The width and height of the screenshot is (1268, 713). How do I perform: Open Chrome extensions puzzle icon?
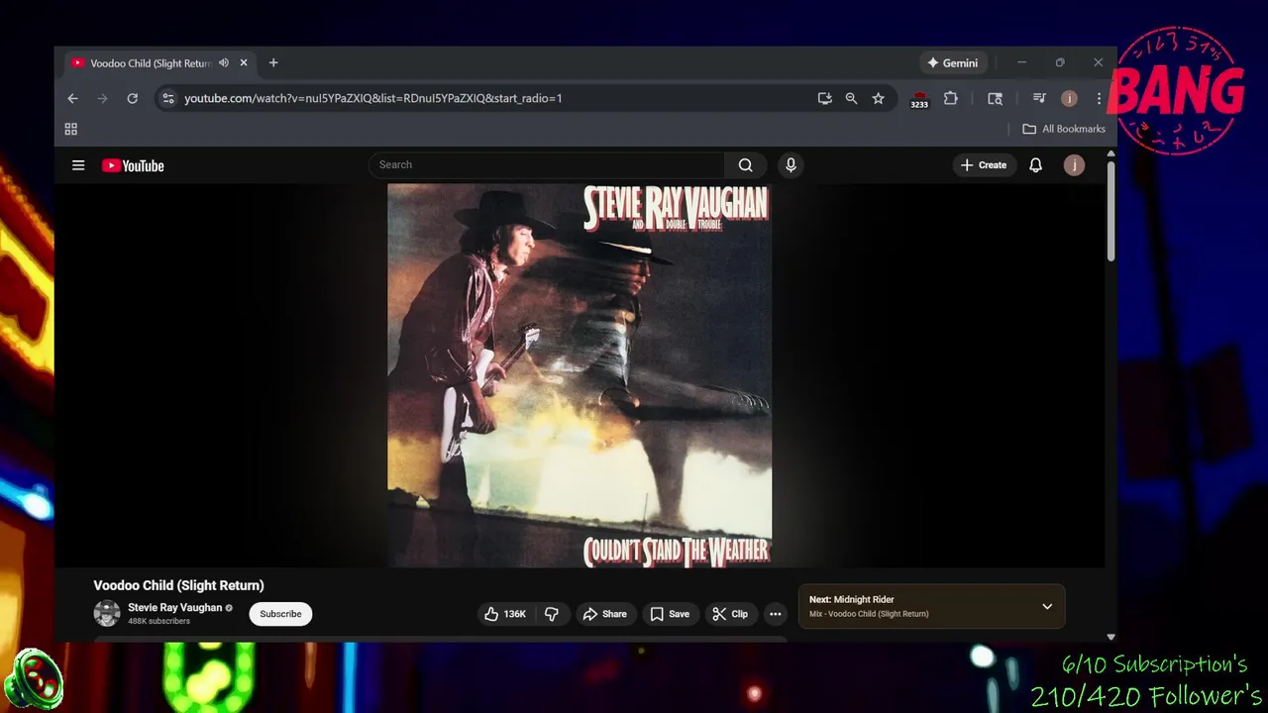[951, 98]
